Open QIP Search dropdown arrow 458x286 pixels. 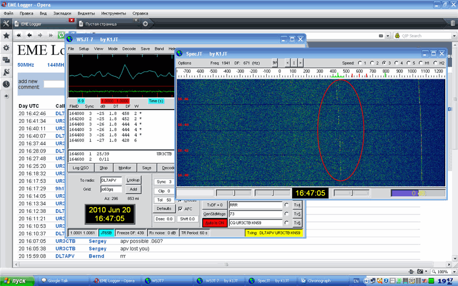(x=454, y=36)
